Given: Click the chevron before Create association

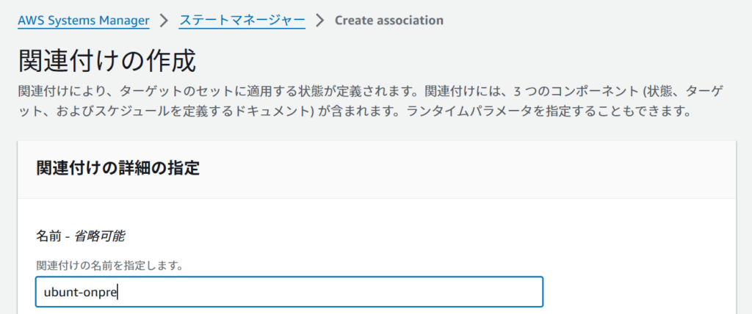Looking at the screenshot, I should tap(320, 21).
